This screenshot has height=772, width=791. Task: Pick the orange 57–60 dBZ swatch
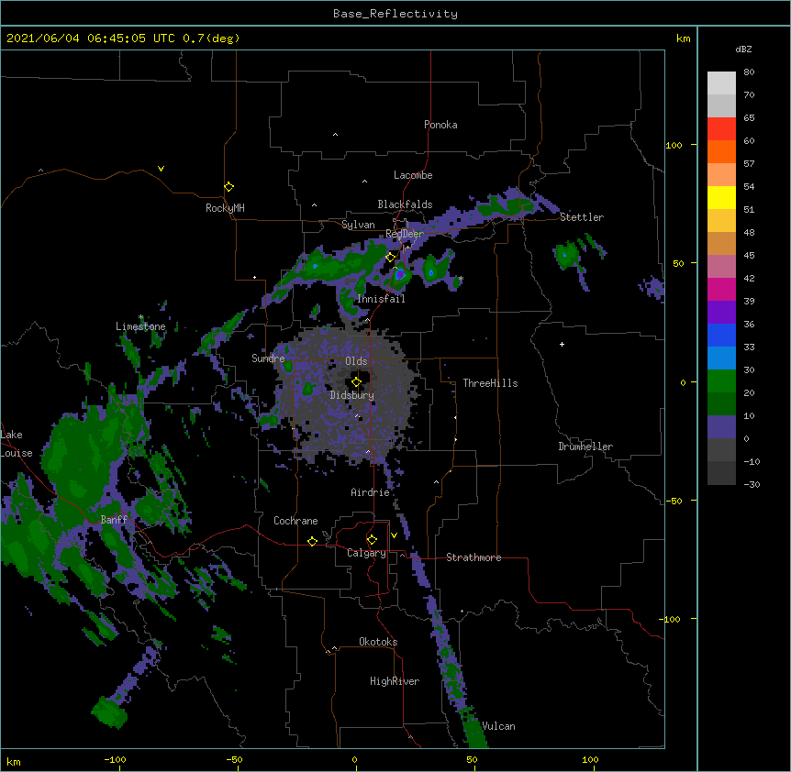coord(721,151)
